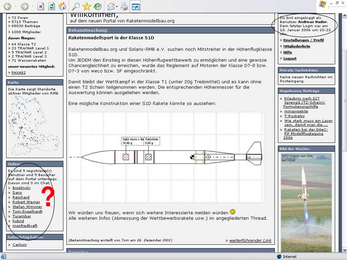The height and width of the screenshot is (260, 347).
Task: Open Favorites with the yellow star icon
Action: click(86, 6)
